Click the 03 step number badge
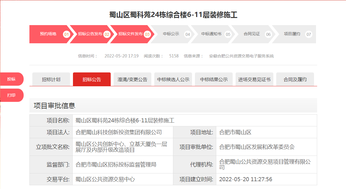 pos(147,34)
